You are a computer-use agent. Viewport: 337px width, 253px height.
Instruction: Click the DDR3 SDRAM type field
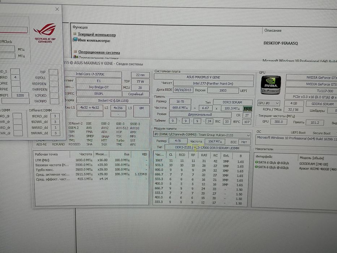click(x=233, y=102)
